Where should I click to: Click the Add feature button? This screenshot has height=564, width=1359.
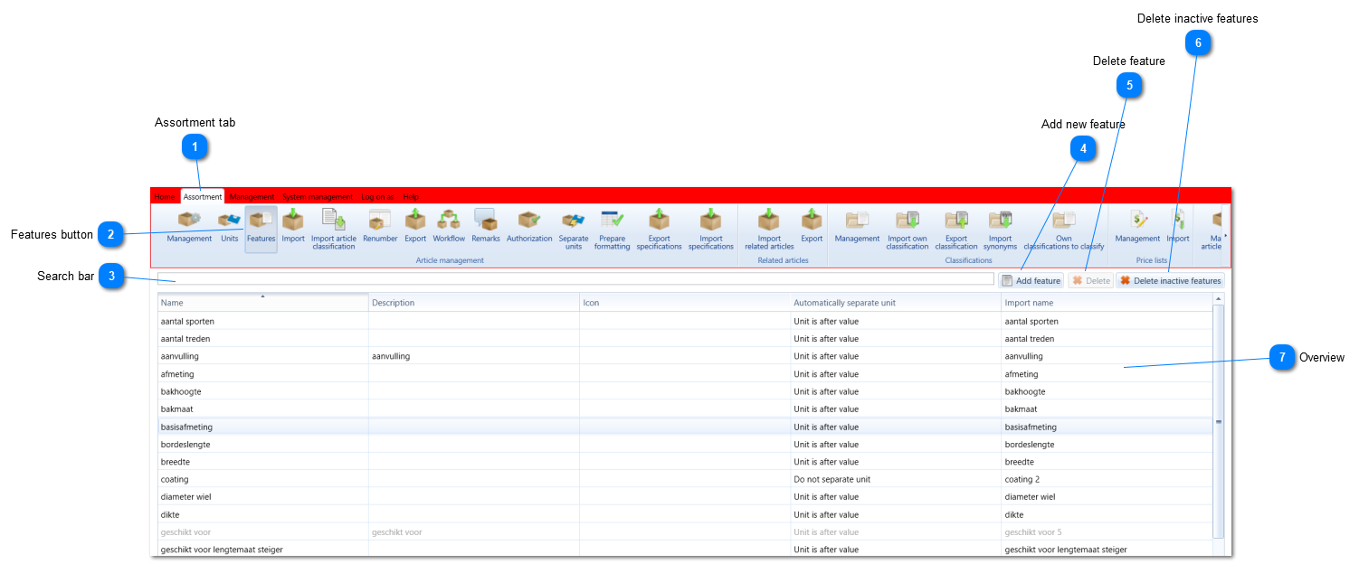[1031, 281]
